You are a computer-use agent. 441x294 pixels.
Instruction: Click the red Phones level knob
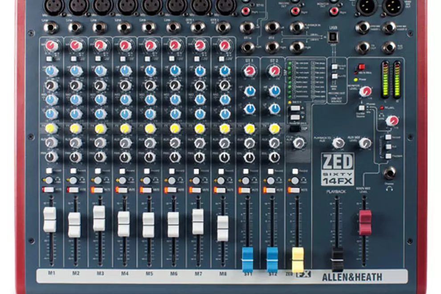392,121
